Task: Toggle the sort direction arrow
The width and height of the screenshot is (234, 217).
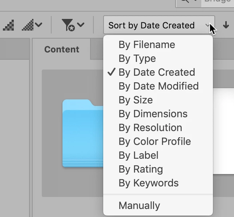Action: point(226,25)
